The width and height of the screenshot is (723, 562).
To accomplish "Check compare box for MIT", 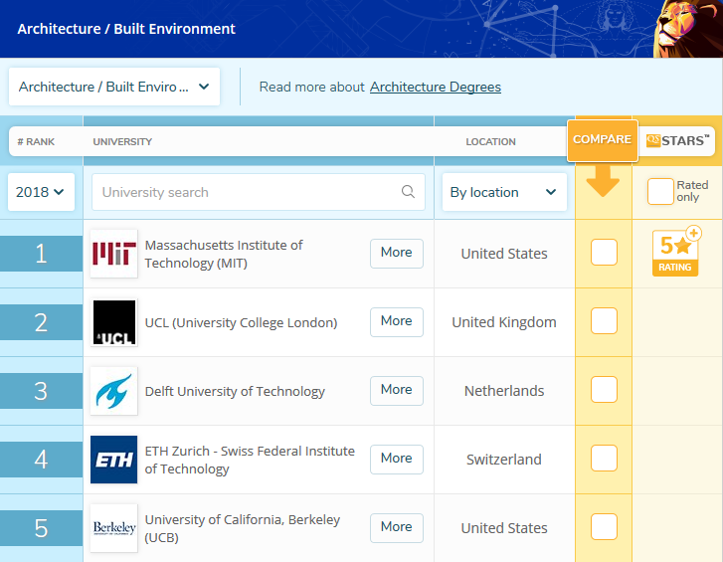I will [604, 253].
